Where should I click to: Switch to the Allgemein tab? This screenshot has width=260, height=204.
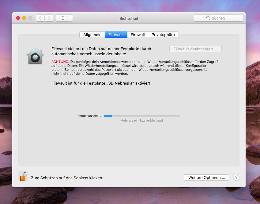92,35
